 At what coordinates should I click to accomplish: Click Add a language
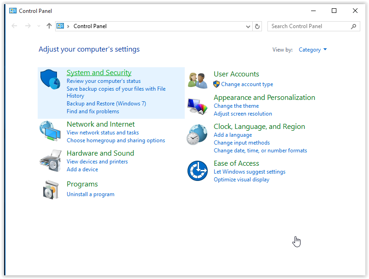point(233,135)
